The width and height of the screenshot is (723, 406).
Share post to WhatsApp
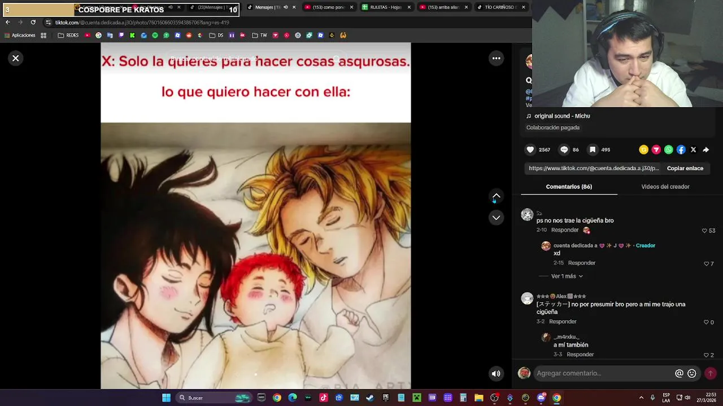coord(669,149)
